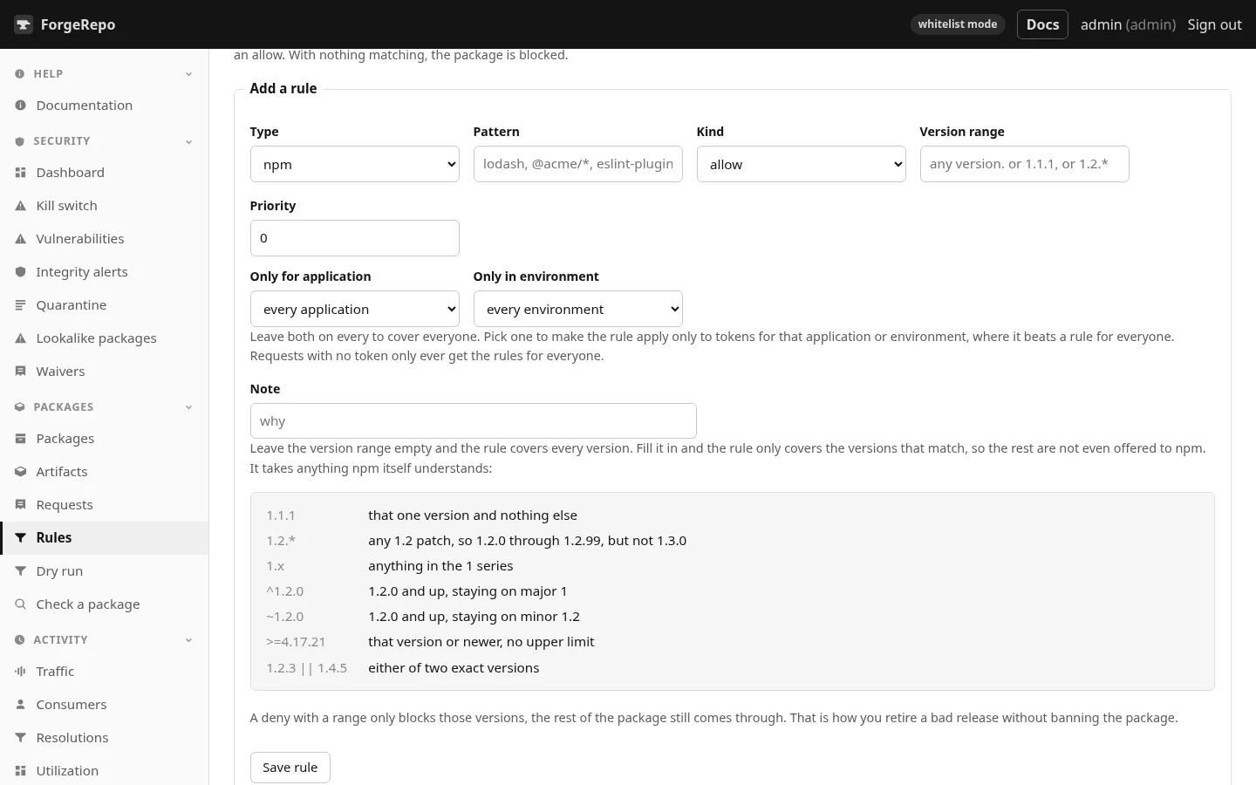Click the Requests message icon
The height and width of the screenshot is (785, 1256).
(x=20, y=505)
